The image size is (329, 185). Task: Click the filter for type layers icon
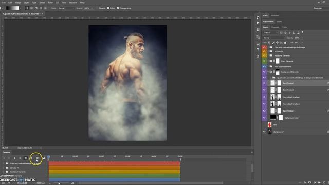click(290, 33)
